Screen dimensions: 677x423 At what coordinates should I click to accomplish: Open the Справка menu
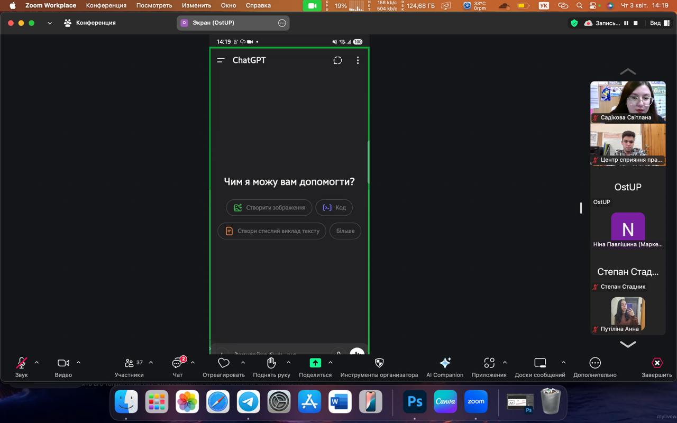(258, 6)
